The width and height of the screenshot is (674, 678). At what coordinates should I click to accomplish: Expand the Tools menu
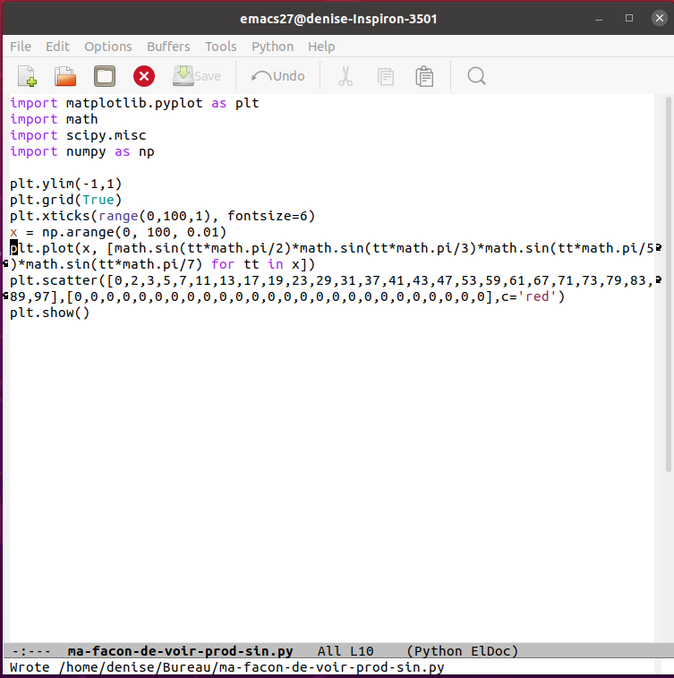pyautogui.click(x=220, y=47)
